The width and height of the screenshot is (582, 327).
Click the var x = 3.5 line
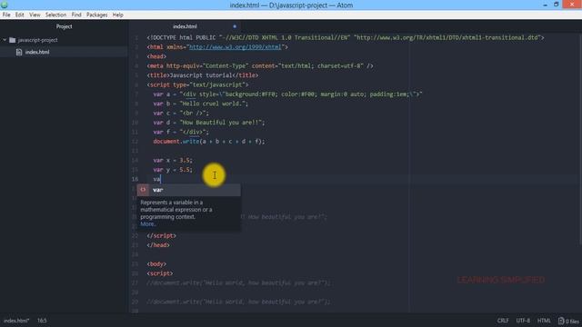click(173, 160)
